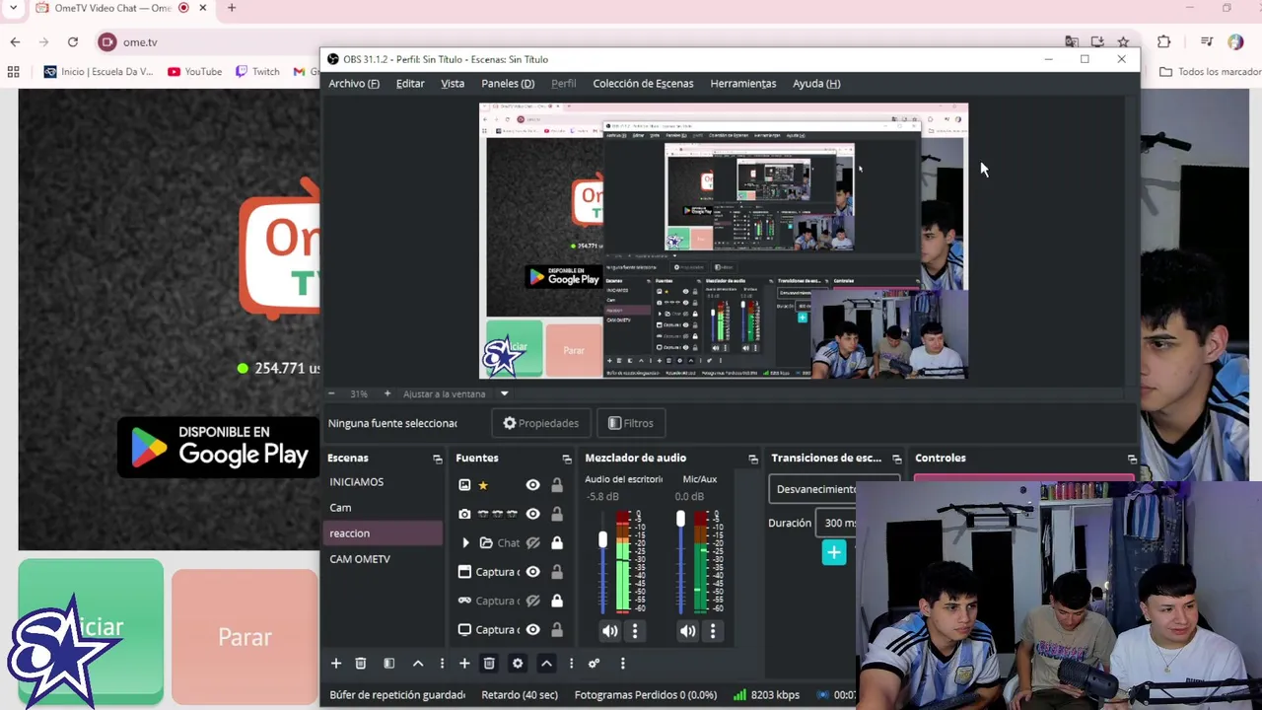Screen dimensions: 1262x710
Task: Open the Desvanecimiento transition dropdown
Action: (x=834, y=489)
